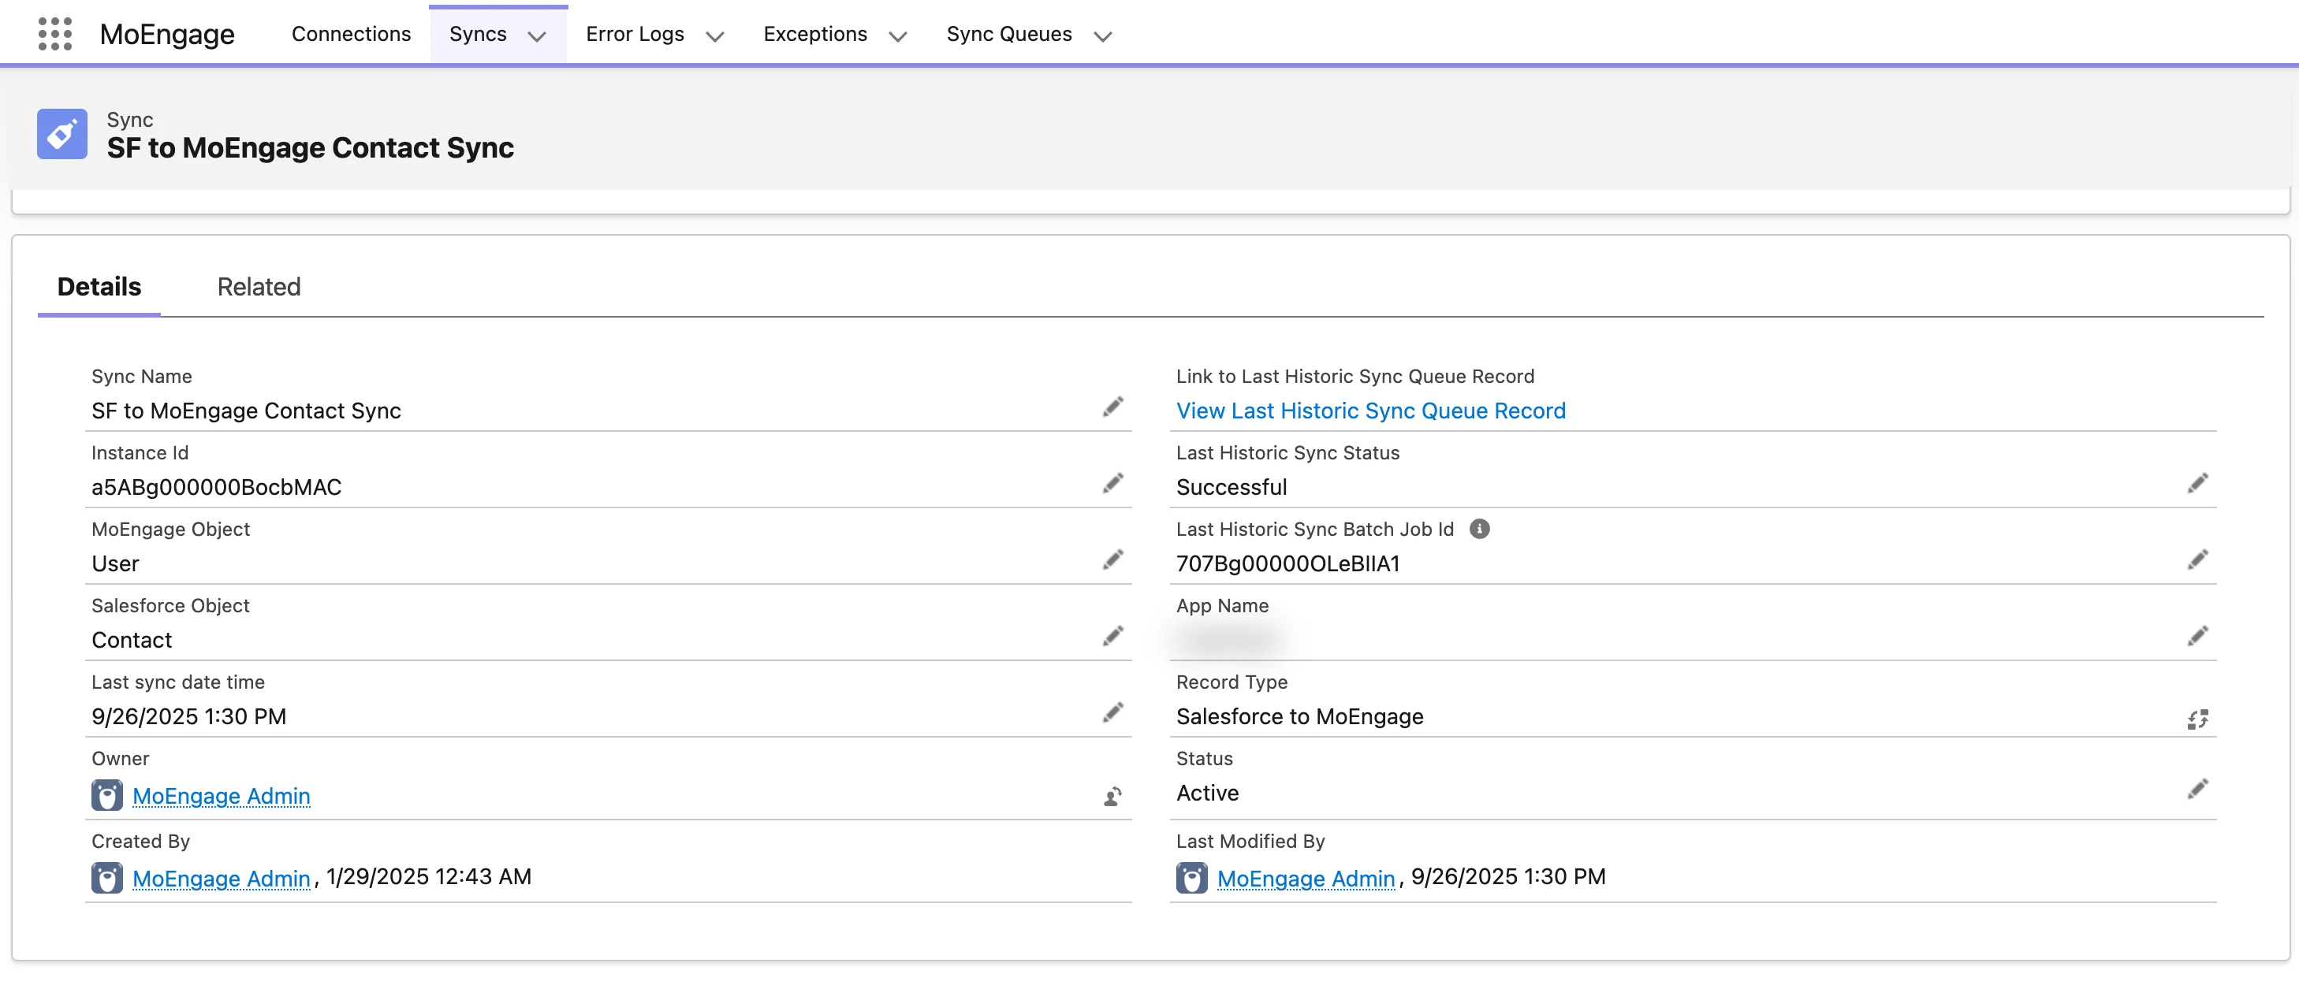Screen dimensions: 2299x985
Task: Click the Last Modified By avatar icon
Action: click(1191, 878)
